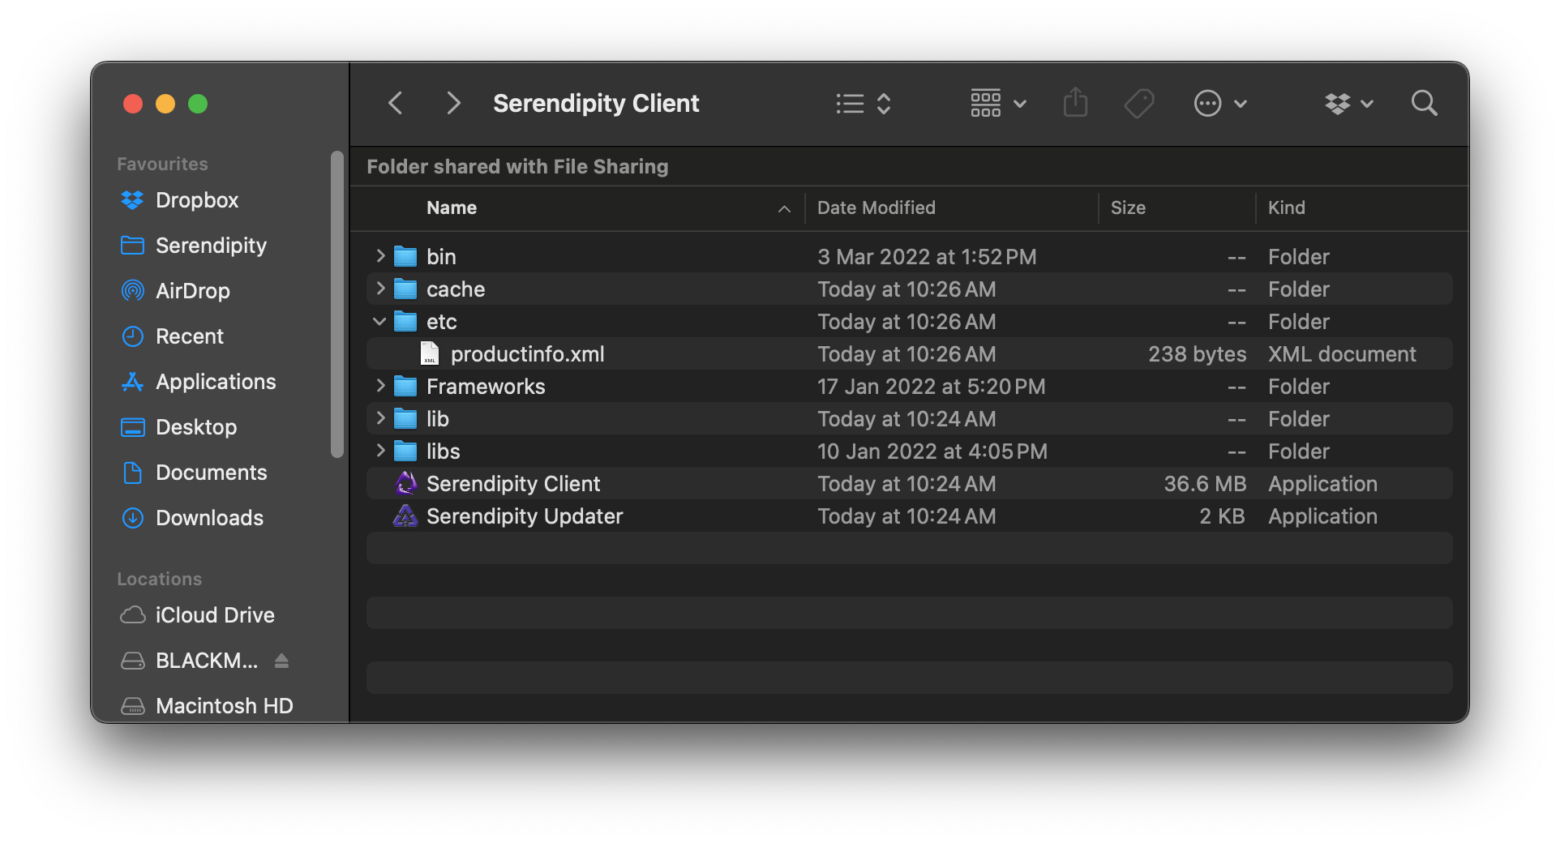1560x843 pixels.
Task: Zoom the window with green button
Action: tap(198, 104)
